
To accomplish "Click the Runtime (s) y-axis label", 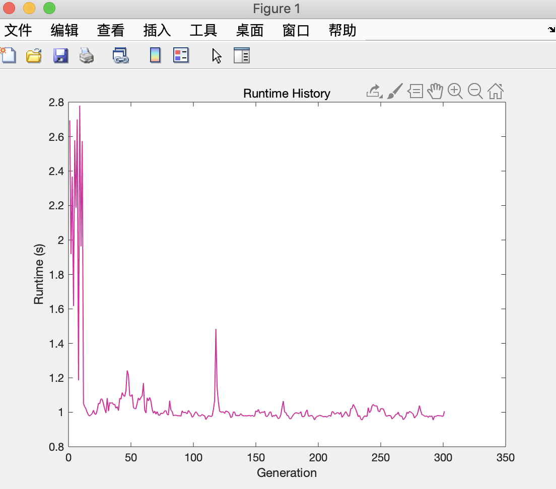I will [x=39, y=274].
